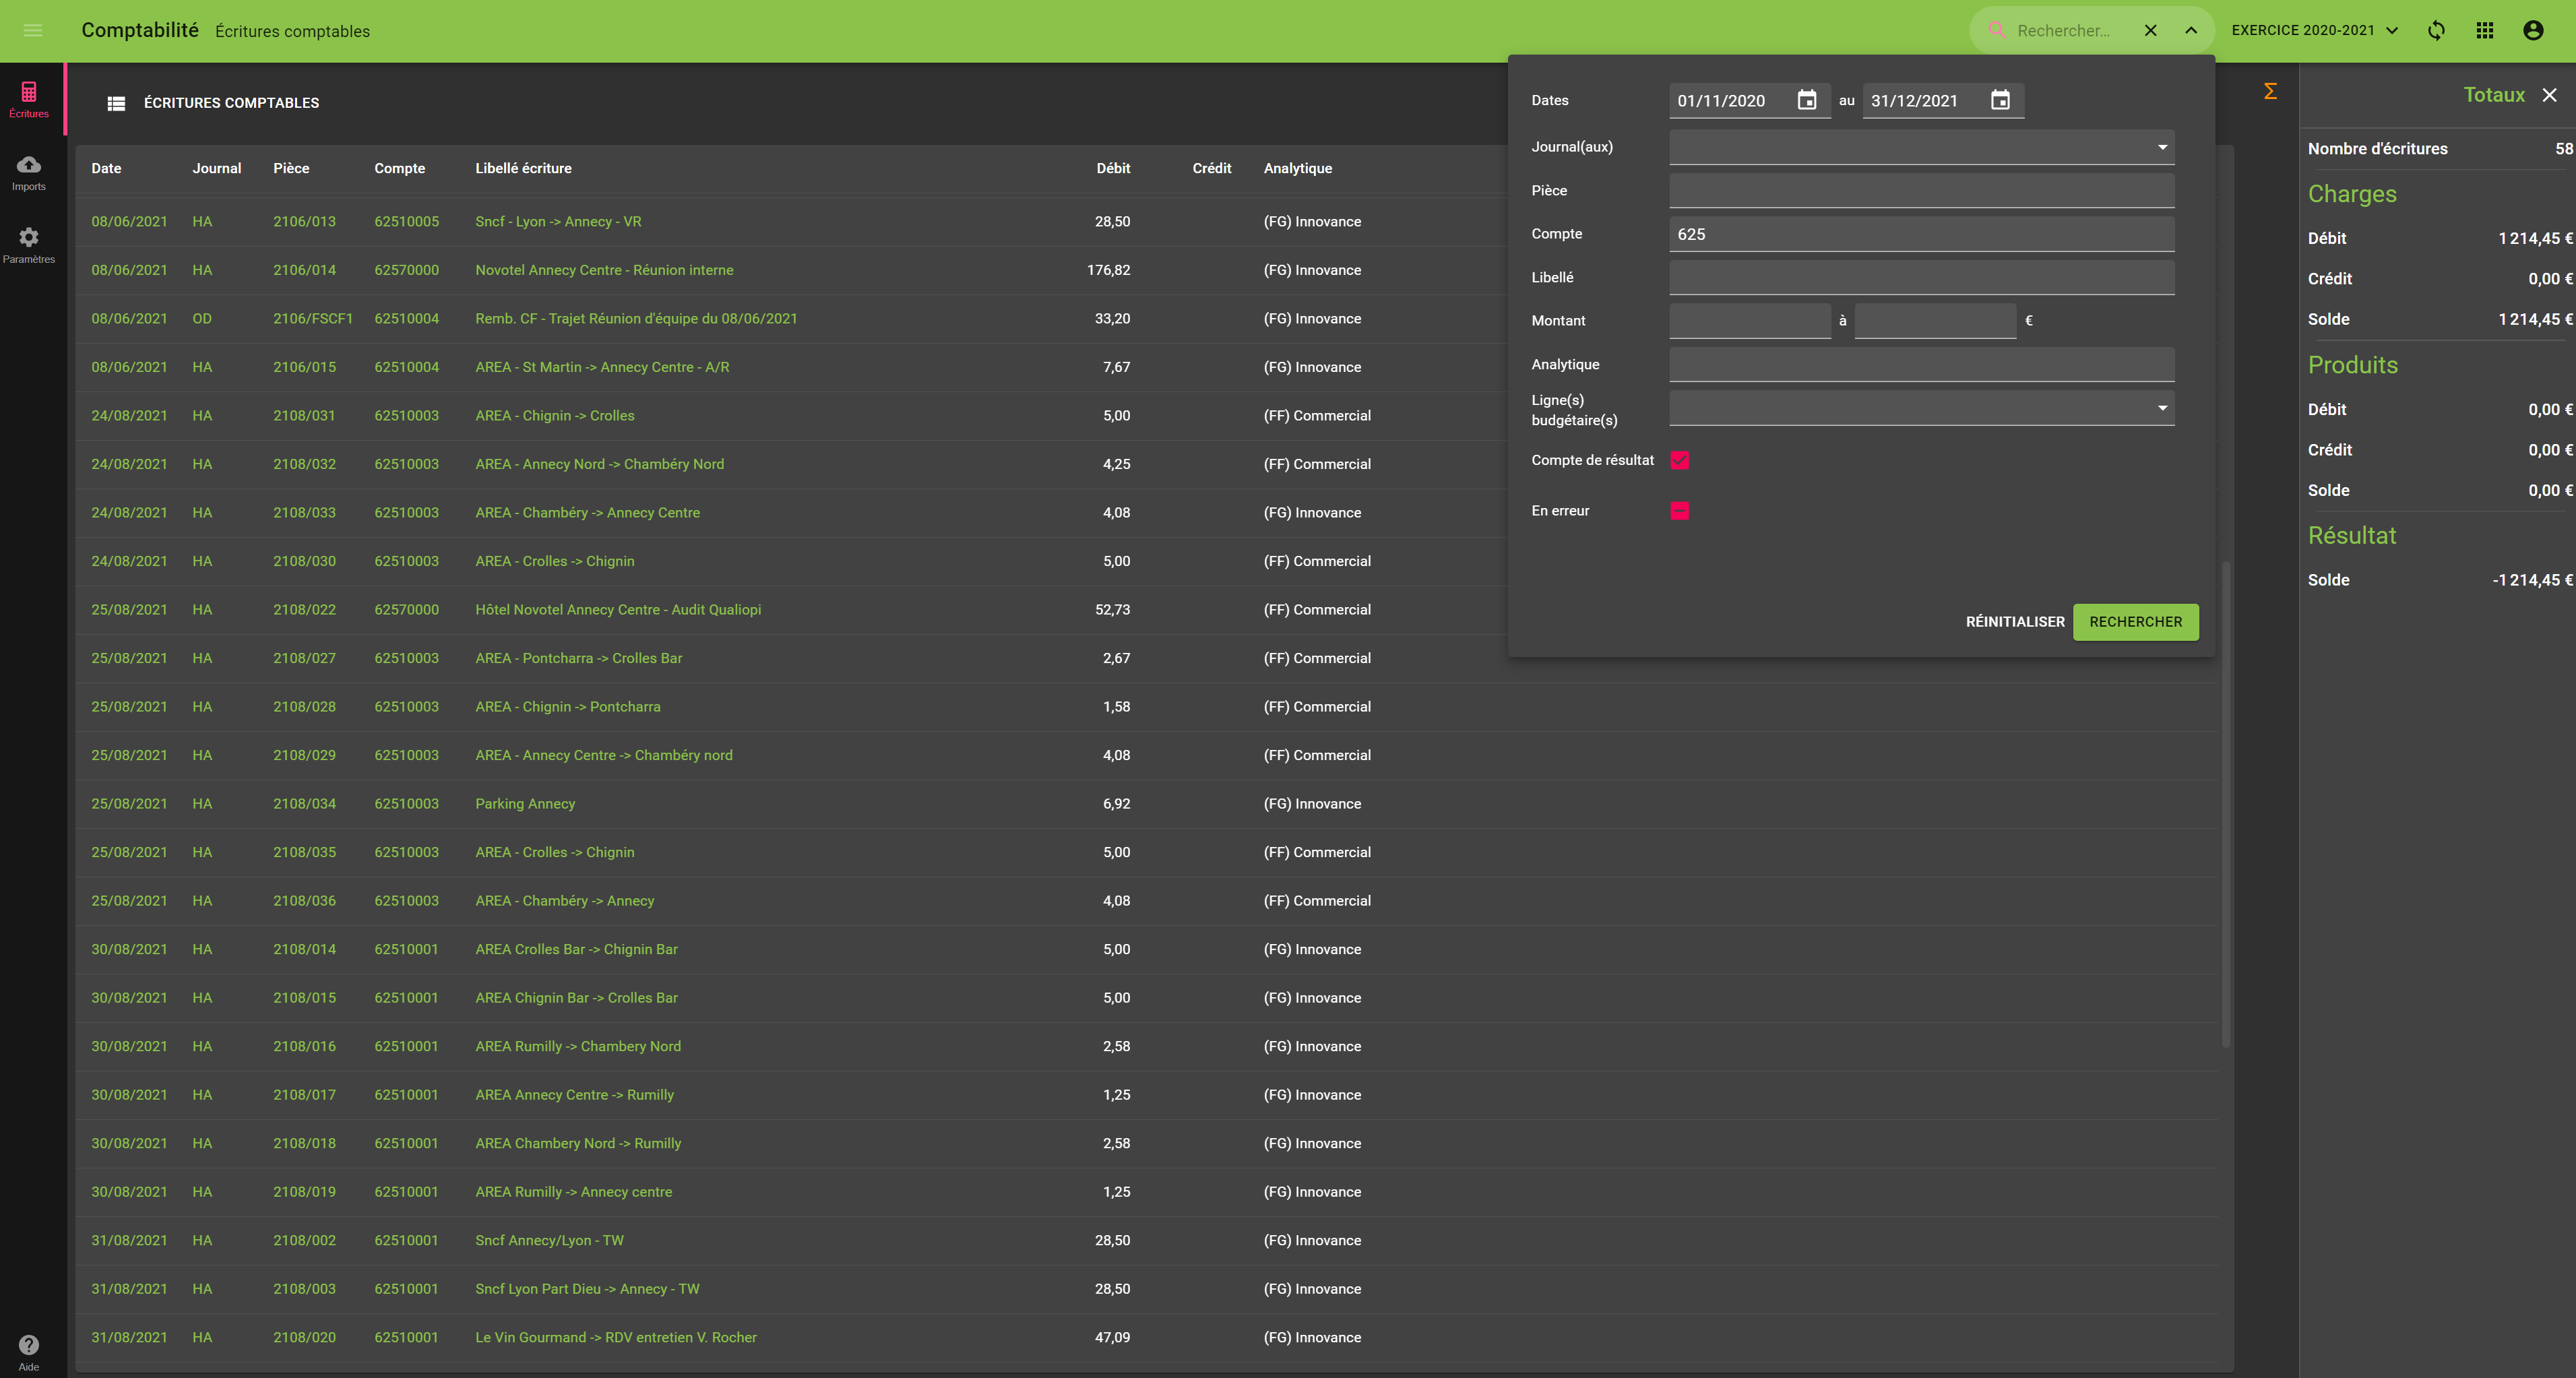The height and width of the screenshot is (1378, 2576).
Task: Open the Écritures module in sidebar
Action: (x=29, y=97)
